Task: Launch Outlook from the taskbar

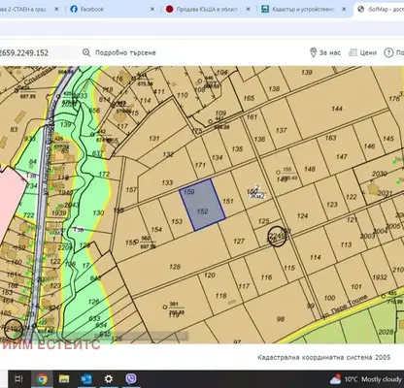Action: point(86,379)
